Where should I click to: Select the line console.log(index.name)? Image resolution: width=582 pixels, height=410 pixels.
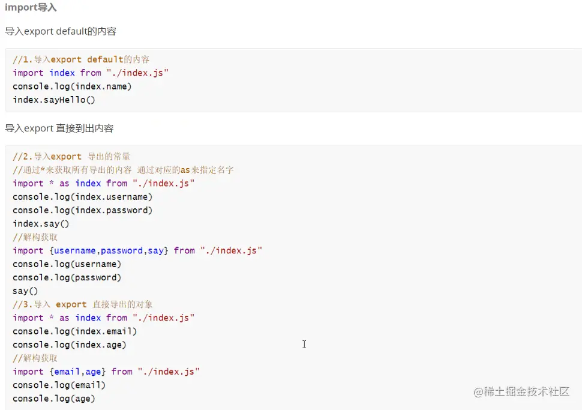point(72,86)
